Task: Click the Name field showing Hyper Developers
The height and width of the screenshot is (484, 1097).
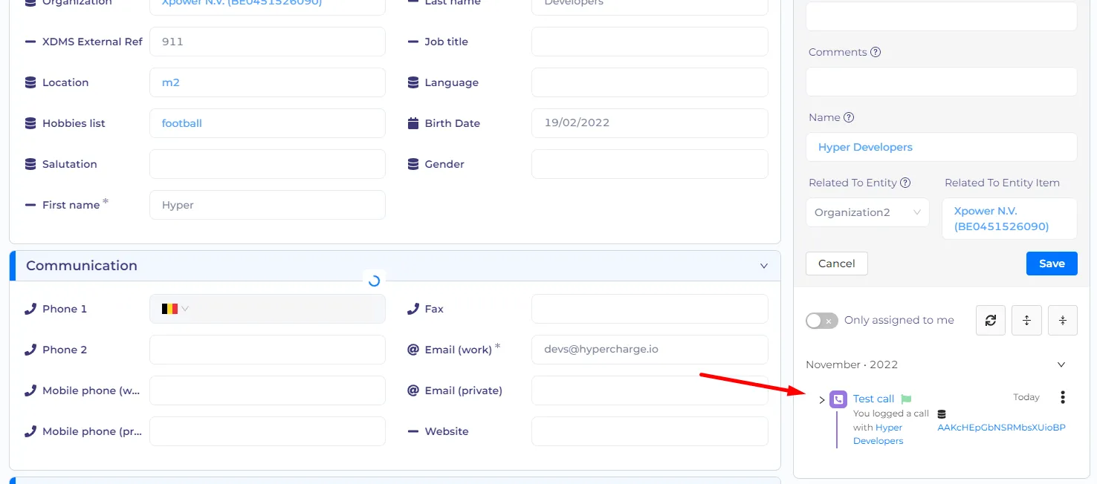Action: coord(942,147)
